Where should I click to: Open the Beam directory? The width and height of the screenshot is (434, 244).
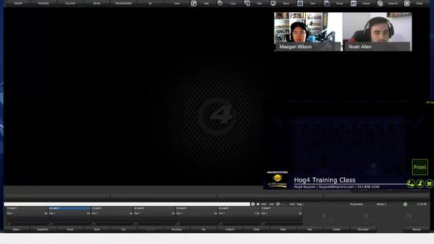[96, 3]
